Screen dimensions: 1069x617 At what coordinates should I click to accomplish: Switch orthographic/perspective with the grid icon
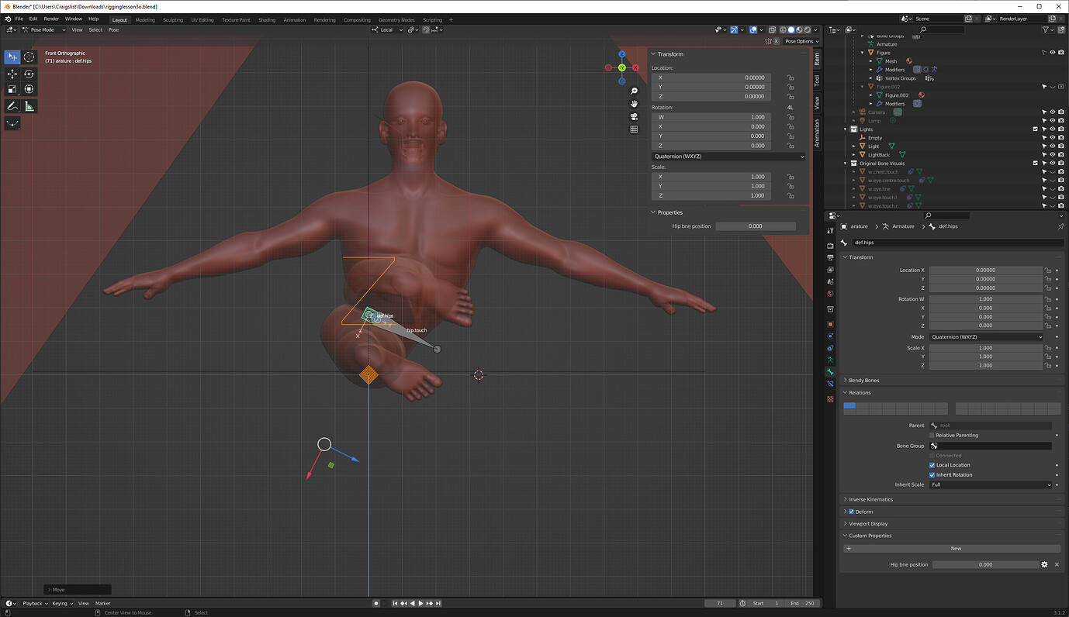tap(634, 129)
